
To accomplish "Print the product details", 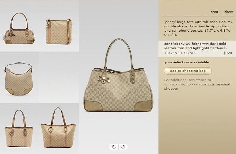I will 214,12.
